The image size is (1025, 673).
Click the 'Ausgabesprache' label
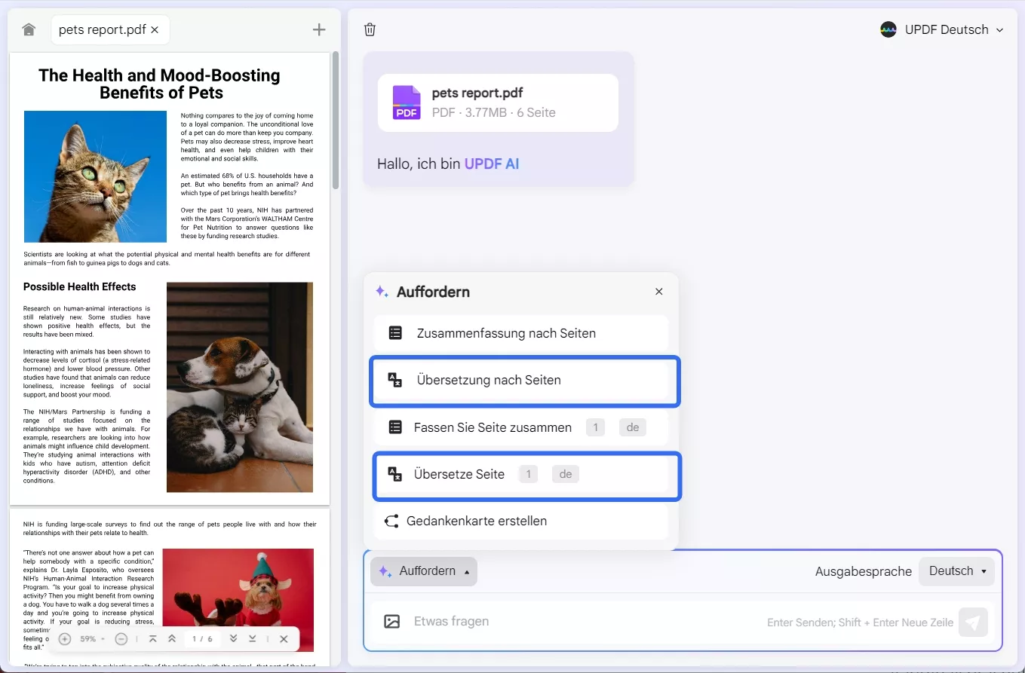click(864, 572)
